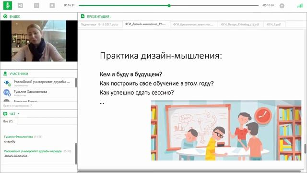Click the presentation horizontal scrollbar

tap(189, 171)
